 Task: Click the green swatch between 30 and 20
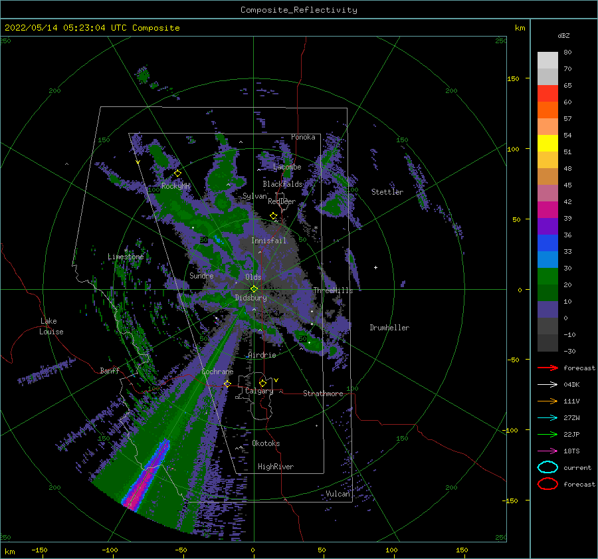click(548, 277)
